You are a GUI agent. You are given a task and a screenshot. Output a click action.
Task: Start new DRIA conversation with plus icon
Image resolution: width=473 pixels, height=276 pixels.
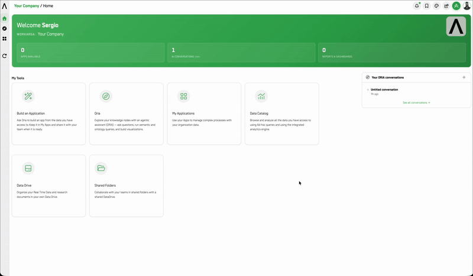coord(464,77)
